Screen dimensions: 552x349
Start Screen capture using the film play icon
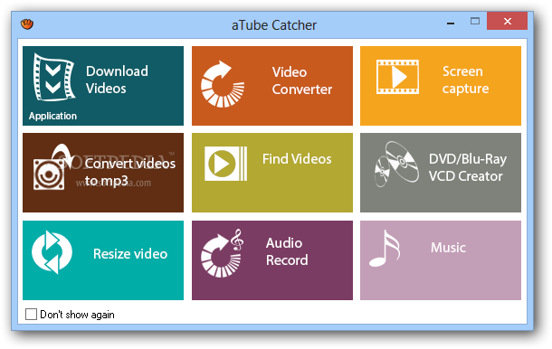(397, 77)
